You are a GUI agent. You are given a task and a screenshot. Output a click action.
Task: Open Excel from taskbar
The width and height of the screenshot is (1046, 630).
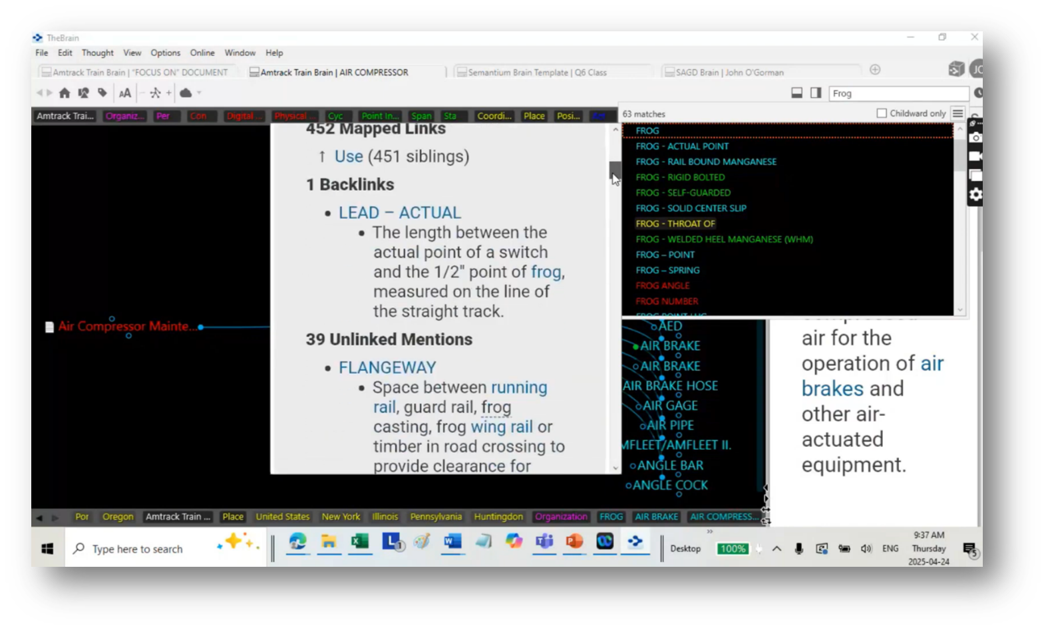point(359,542)
